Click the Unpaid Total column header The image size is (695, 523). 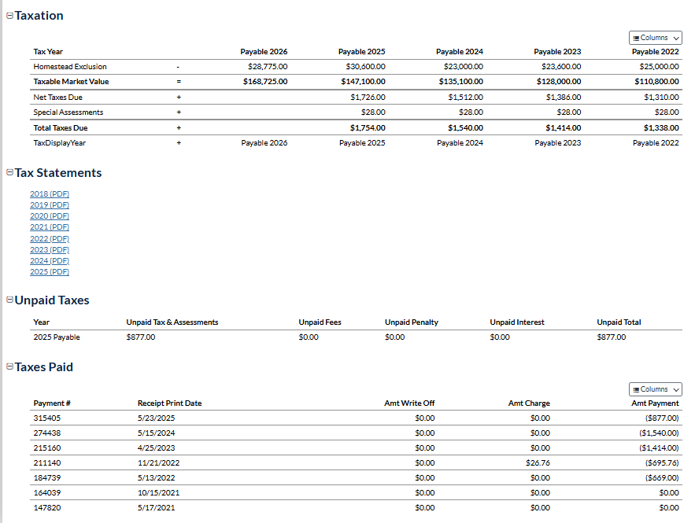(x=619, y=322)
